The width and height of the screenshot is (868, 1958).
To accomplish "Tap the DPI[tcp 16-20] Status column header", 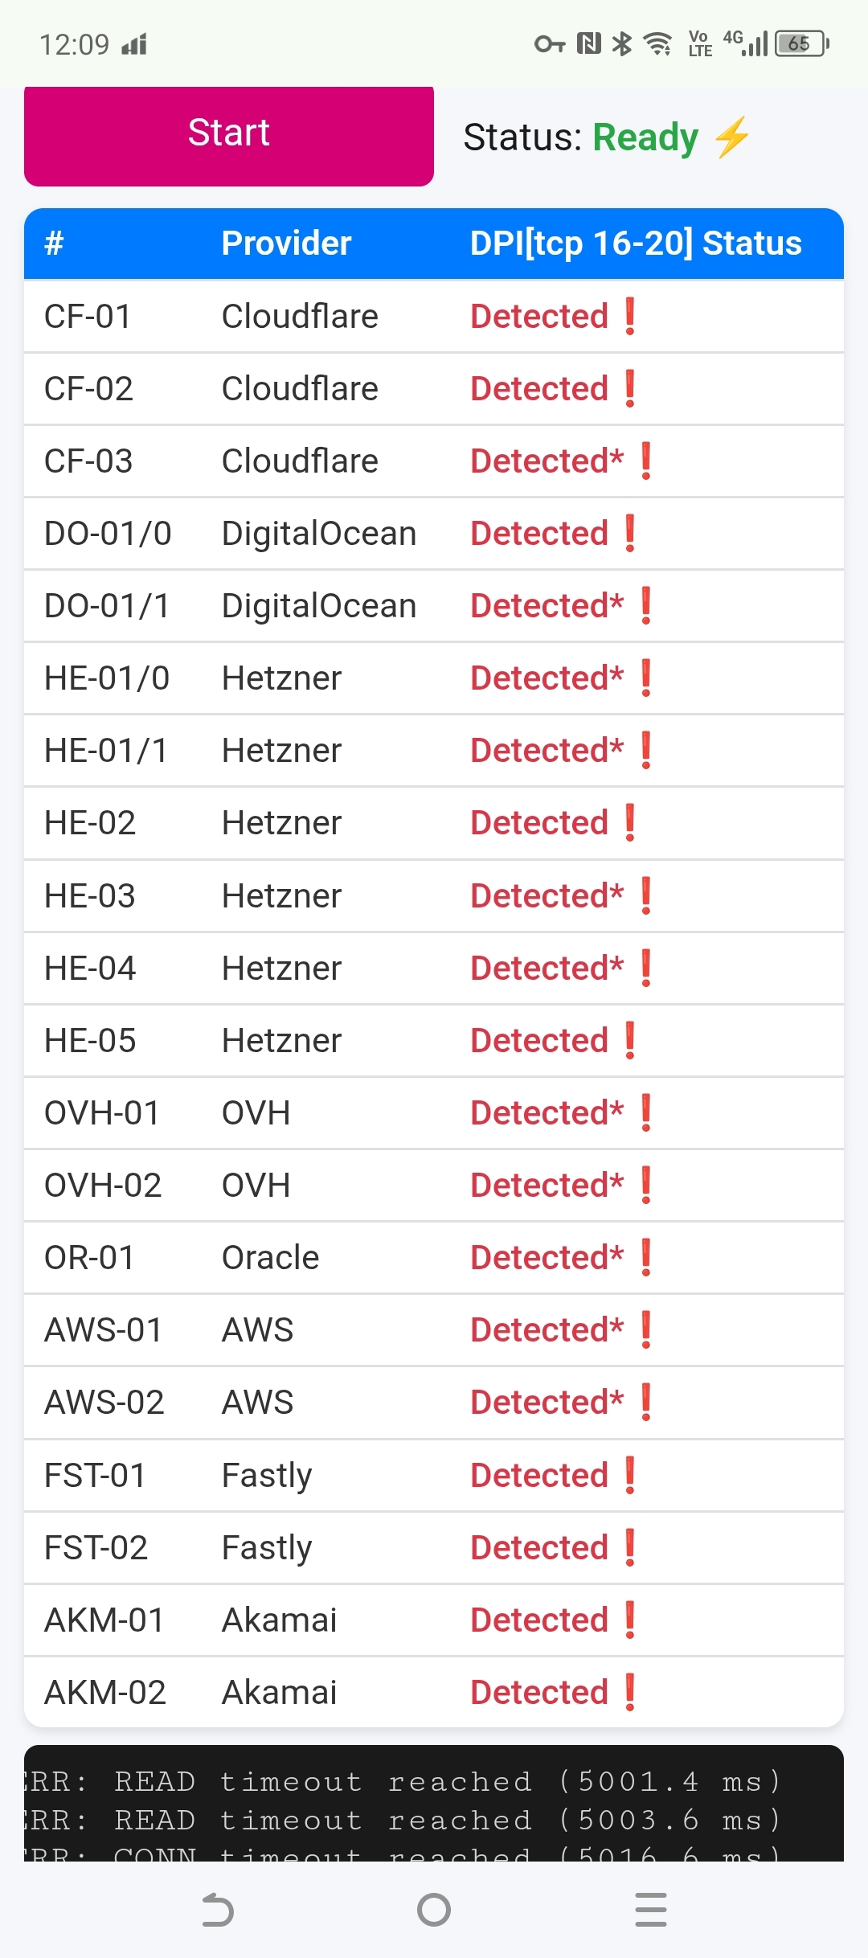I will [635, 244].
